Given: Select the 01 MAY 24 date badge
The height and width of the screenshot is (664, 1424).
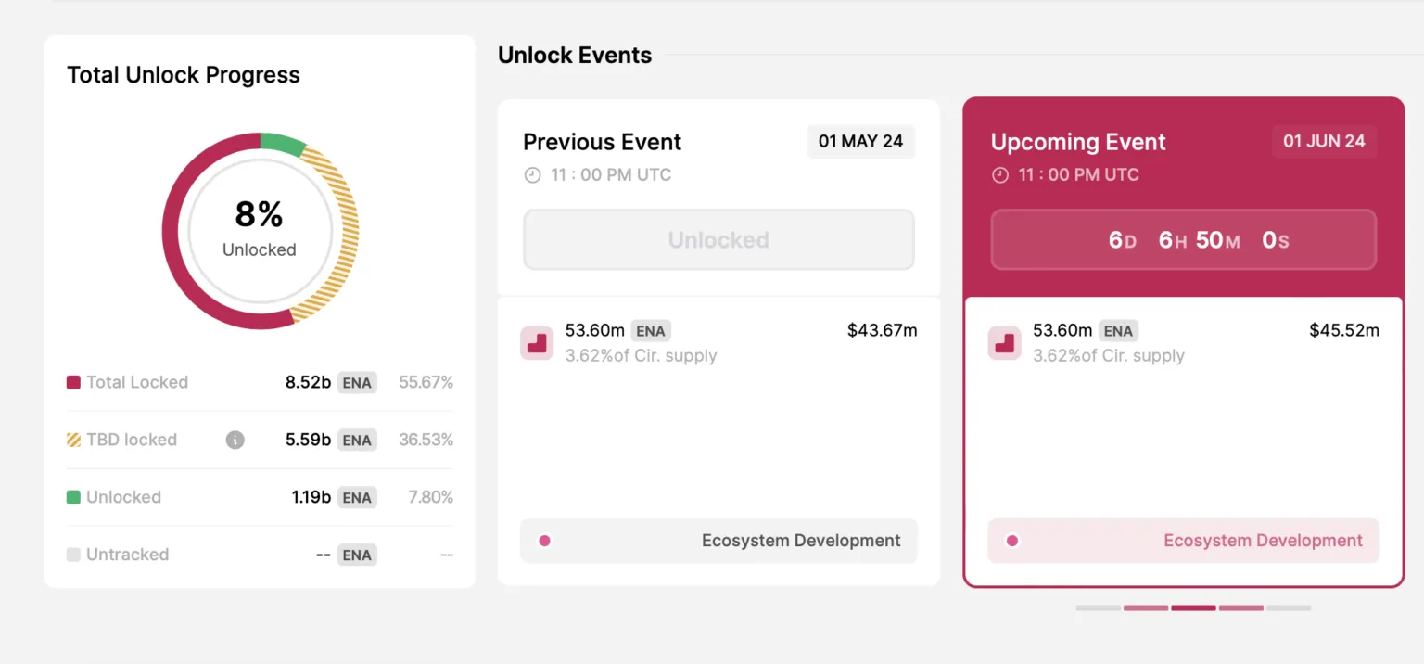Looking at the screenshot, I should 860,142.
